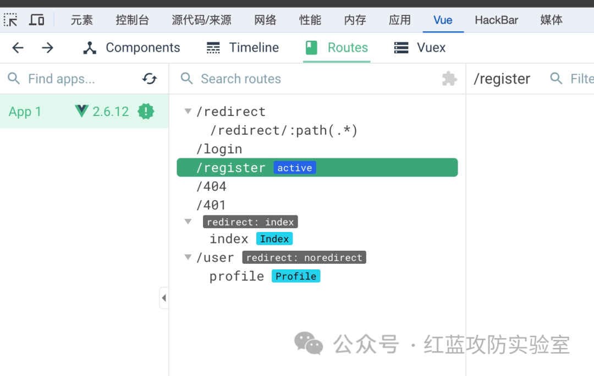Viewport: 594px width, 376px height.
Task: Switch to the Timeline view
Action: click(x=243, y=48)
